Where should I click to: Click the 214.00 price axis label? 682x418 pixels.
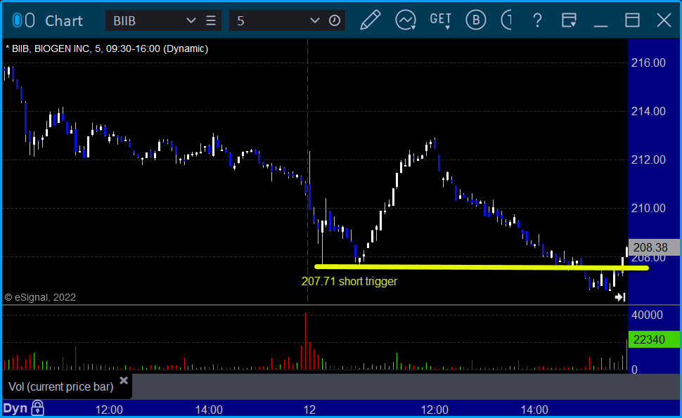point(648,111)
